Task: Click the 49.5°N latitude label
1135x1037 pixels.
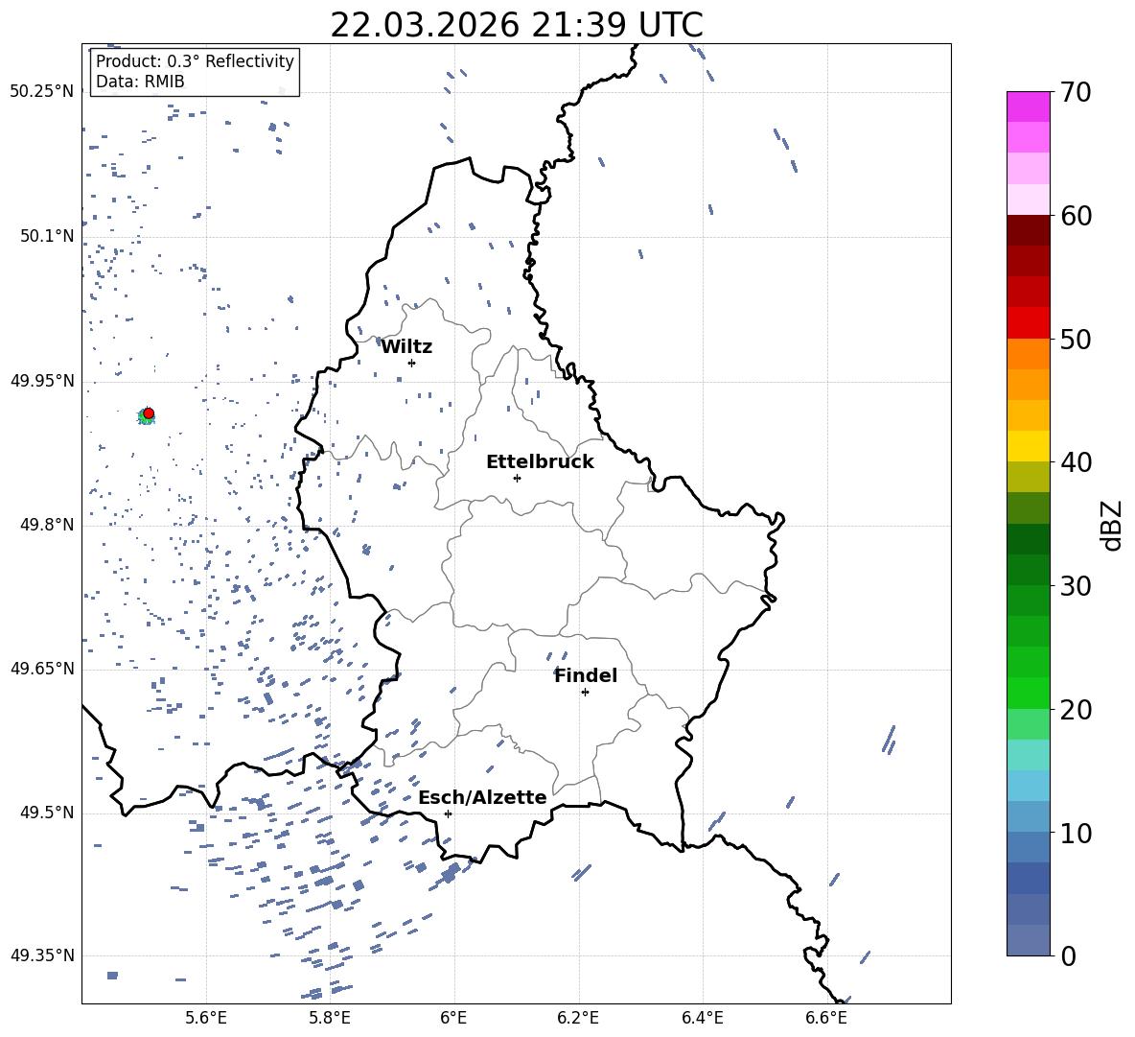Action: (46, 813)
